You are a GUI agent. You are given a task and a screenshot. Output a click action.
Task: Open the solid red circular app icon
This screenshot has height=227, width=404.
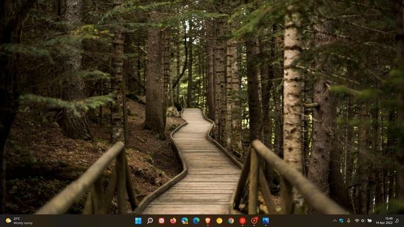coord(242,221)
